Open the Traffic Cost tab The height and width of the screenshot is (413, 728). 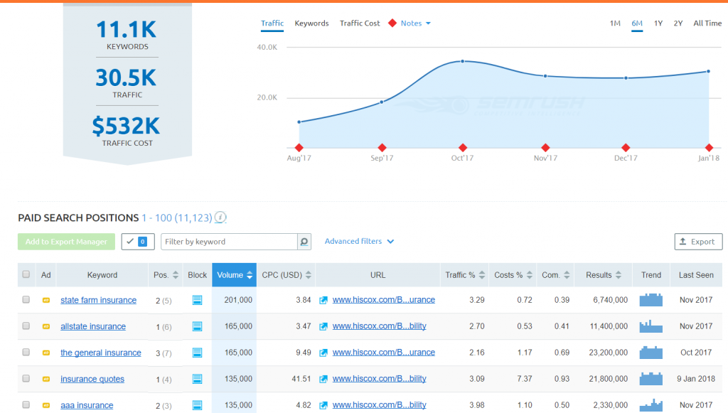359,23
